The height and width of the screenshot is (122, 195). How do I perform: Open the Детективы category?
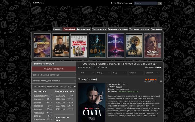(38, 113)
